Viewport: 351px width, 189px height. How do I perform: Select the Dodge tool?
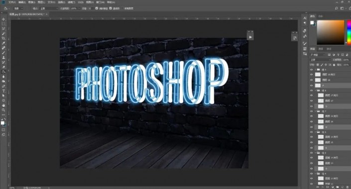tap(3, 82)
